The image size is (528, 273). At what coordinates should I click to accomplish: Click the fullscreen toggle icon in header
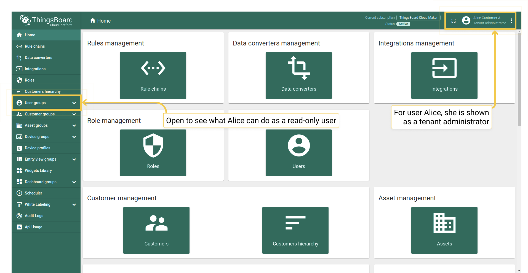[453, 21]
